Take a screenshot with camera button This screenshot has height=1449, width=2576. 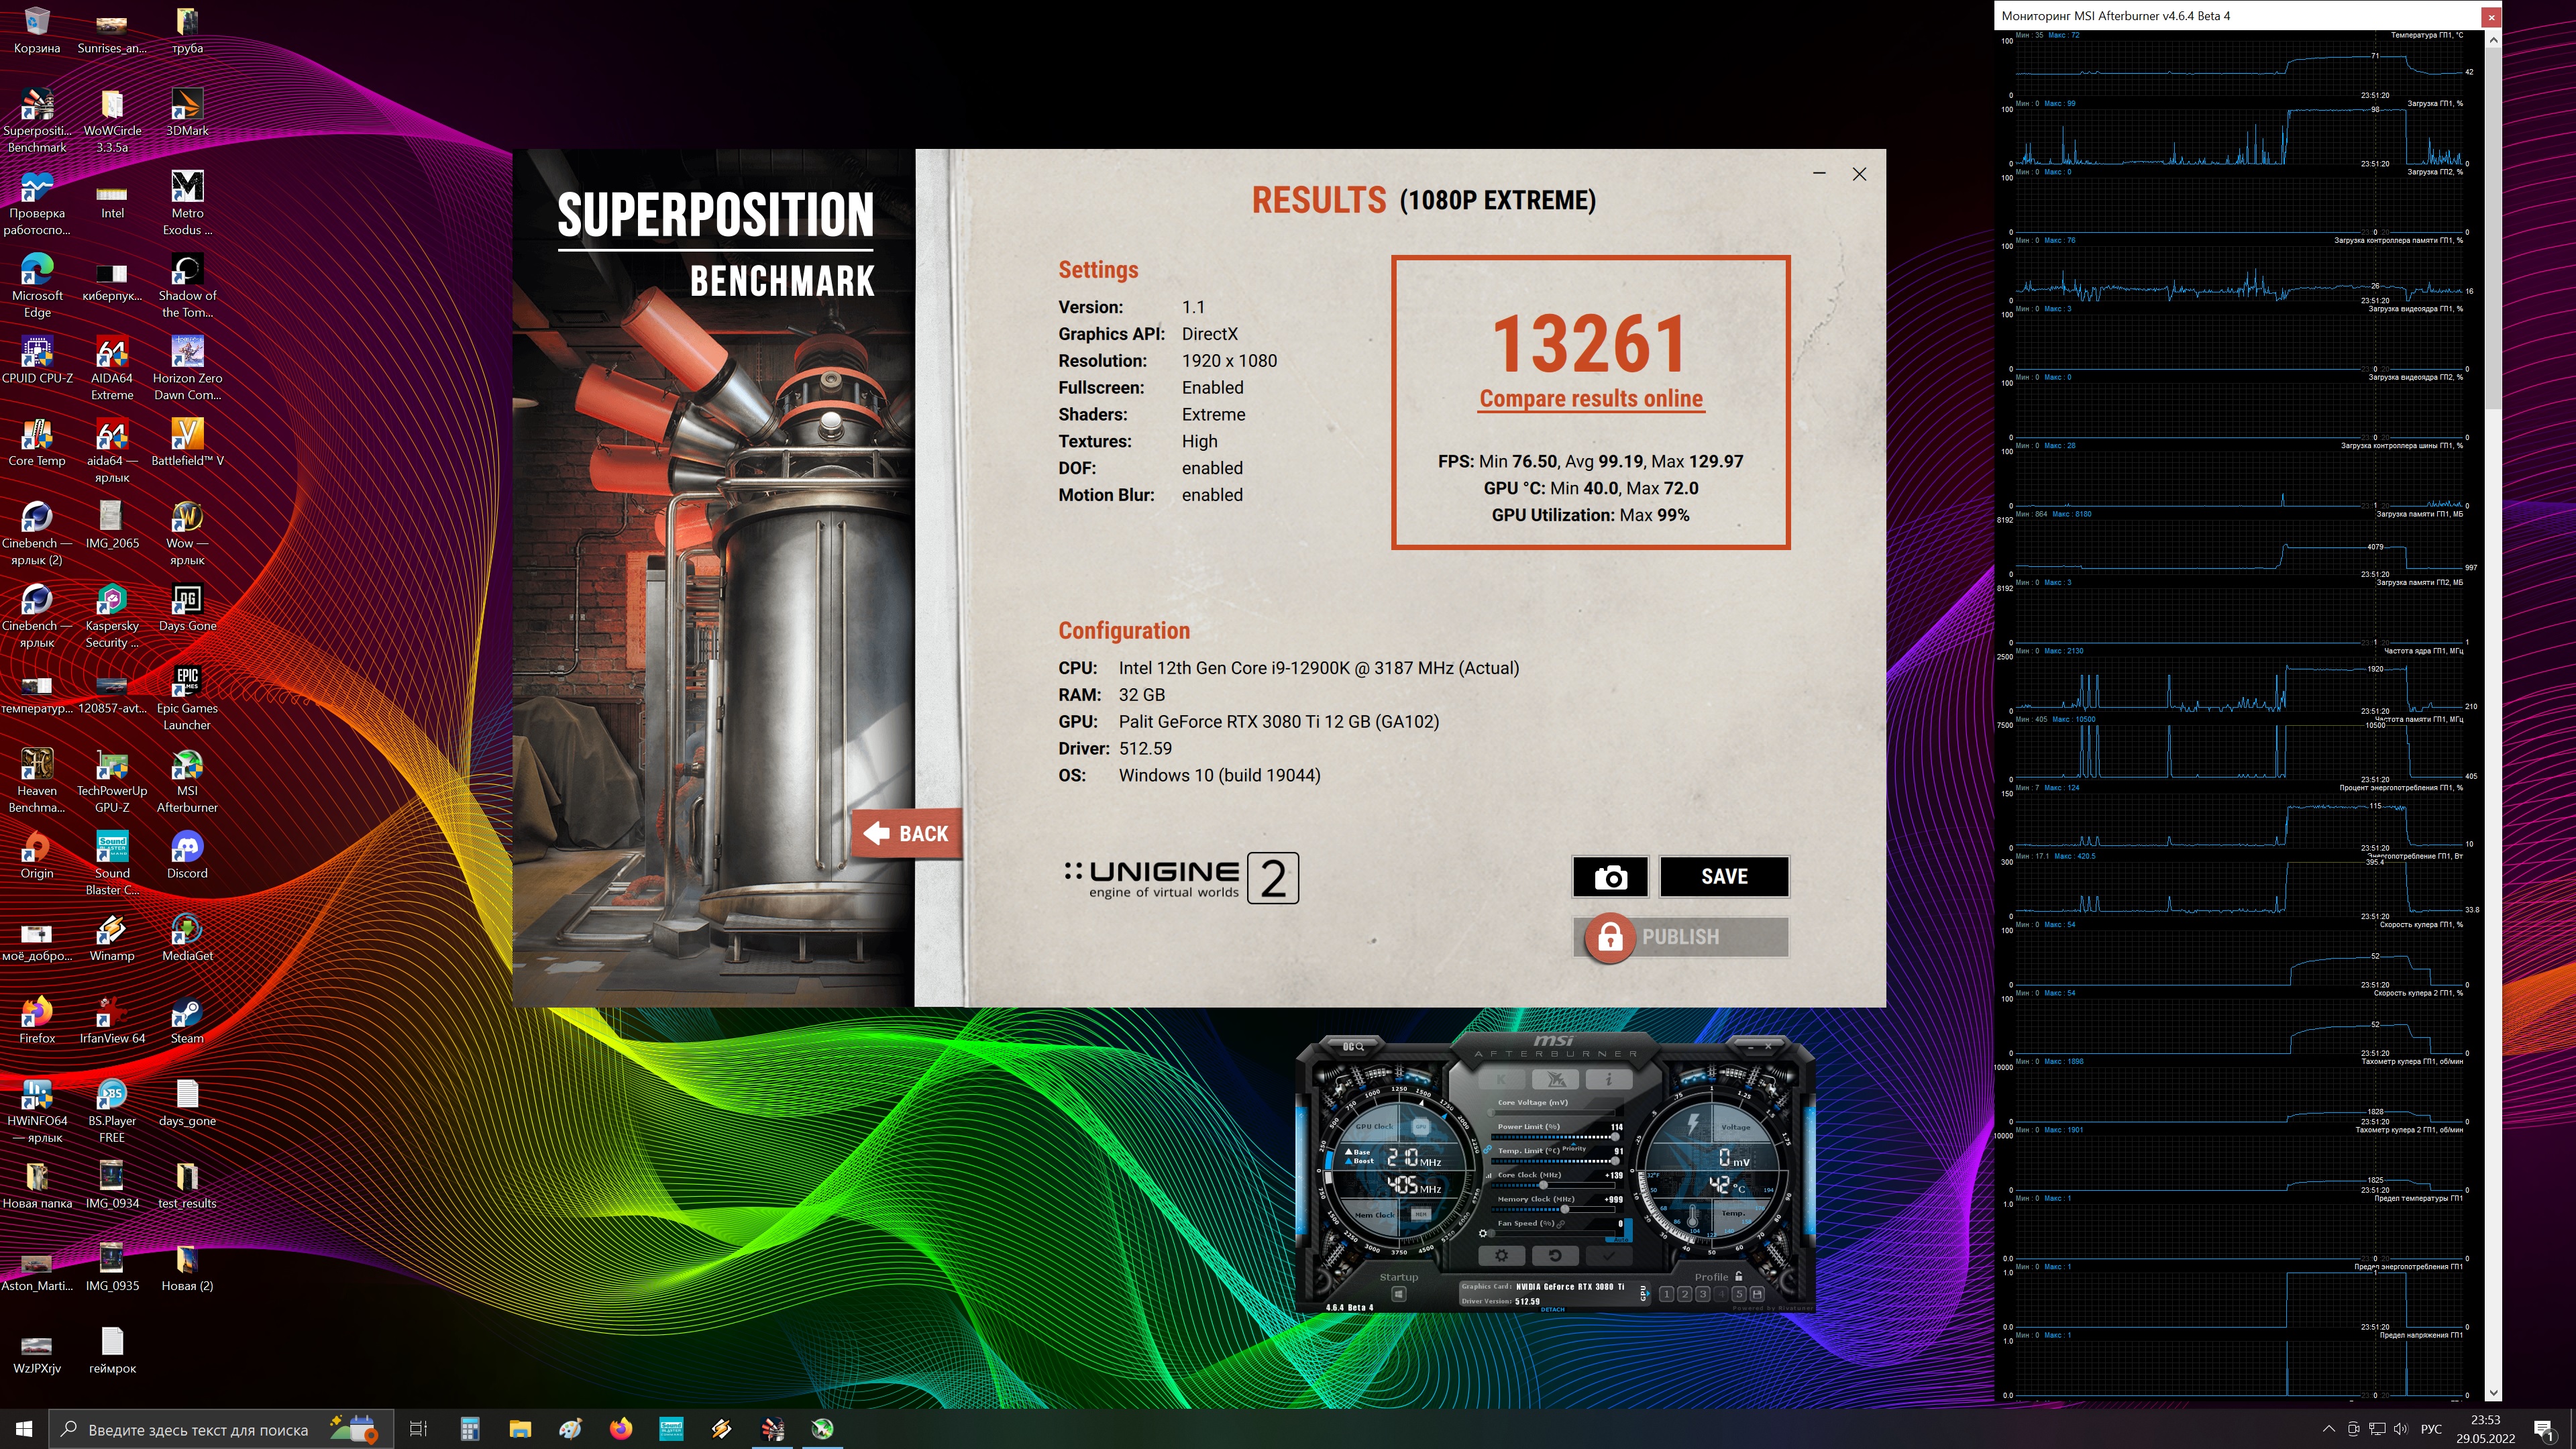pos(1610,877)
